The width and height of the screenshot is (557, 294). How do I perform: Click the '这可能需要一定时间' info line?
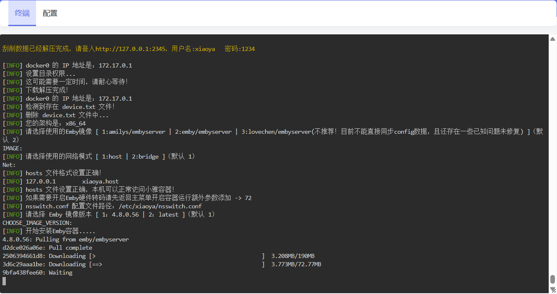tap(66, 82)
